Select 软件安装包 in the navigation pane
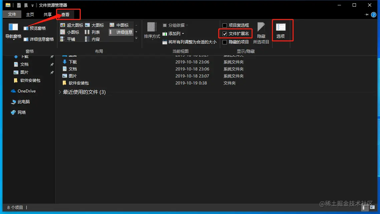 [27, 80]
